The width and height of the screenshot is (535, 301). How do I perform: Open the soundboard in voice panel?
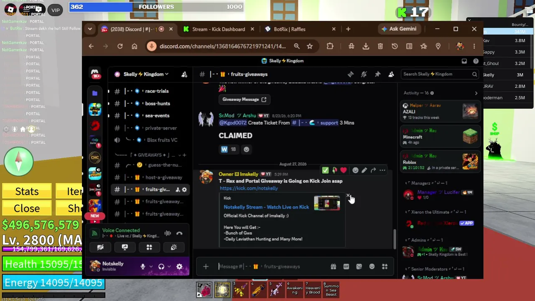point(174,247)
